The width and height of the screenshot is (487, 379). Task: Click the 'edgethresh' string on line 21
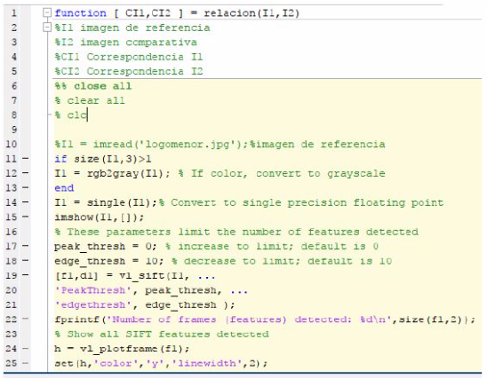pos(93,304)
